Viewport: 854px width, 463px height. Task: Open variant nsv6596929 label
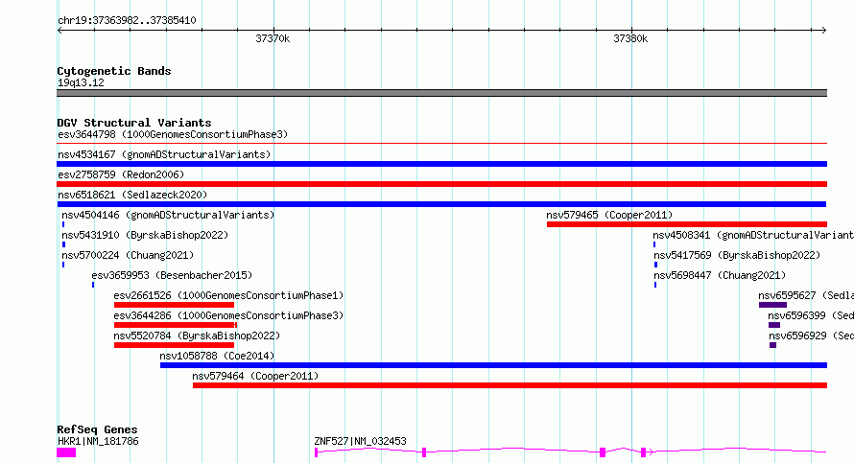(x=811, y=336)
